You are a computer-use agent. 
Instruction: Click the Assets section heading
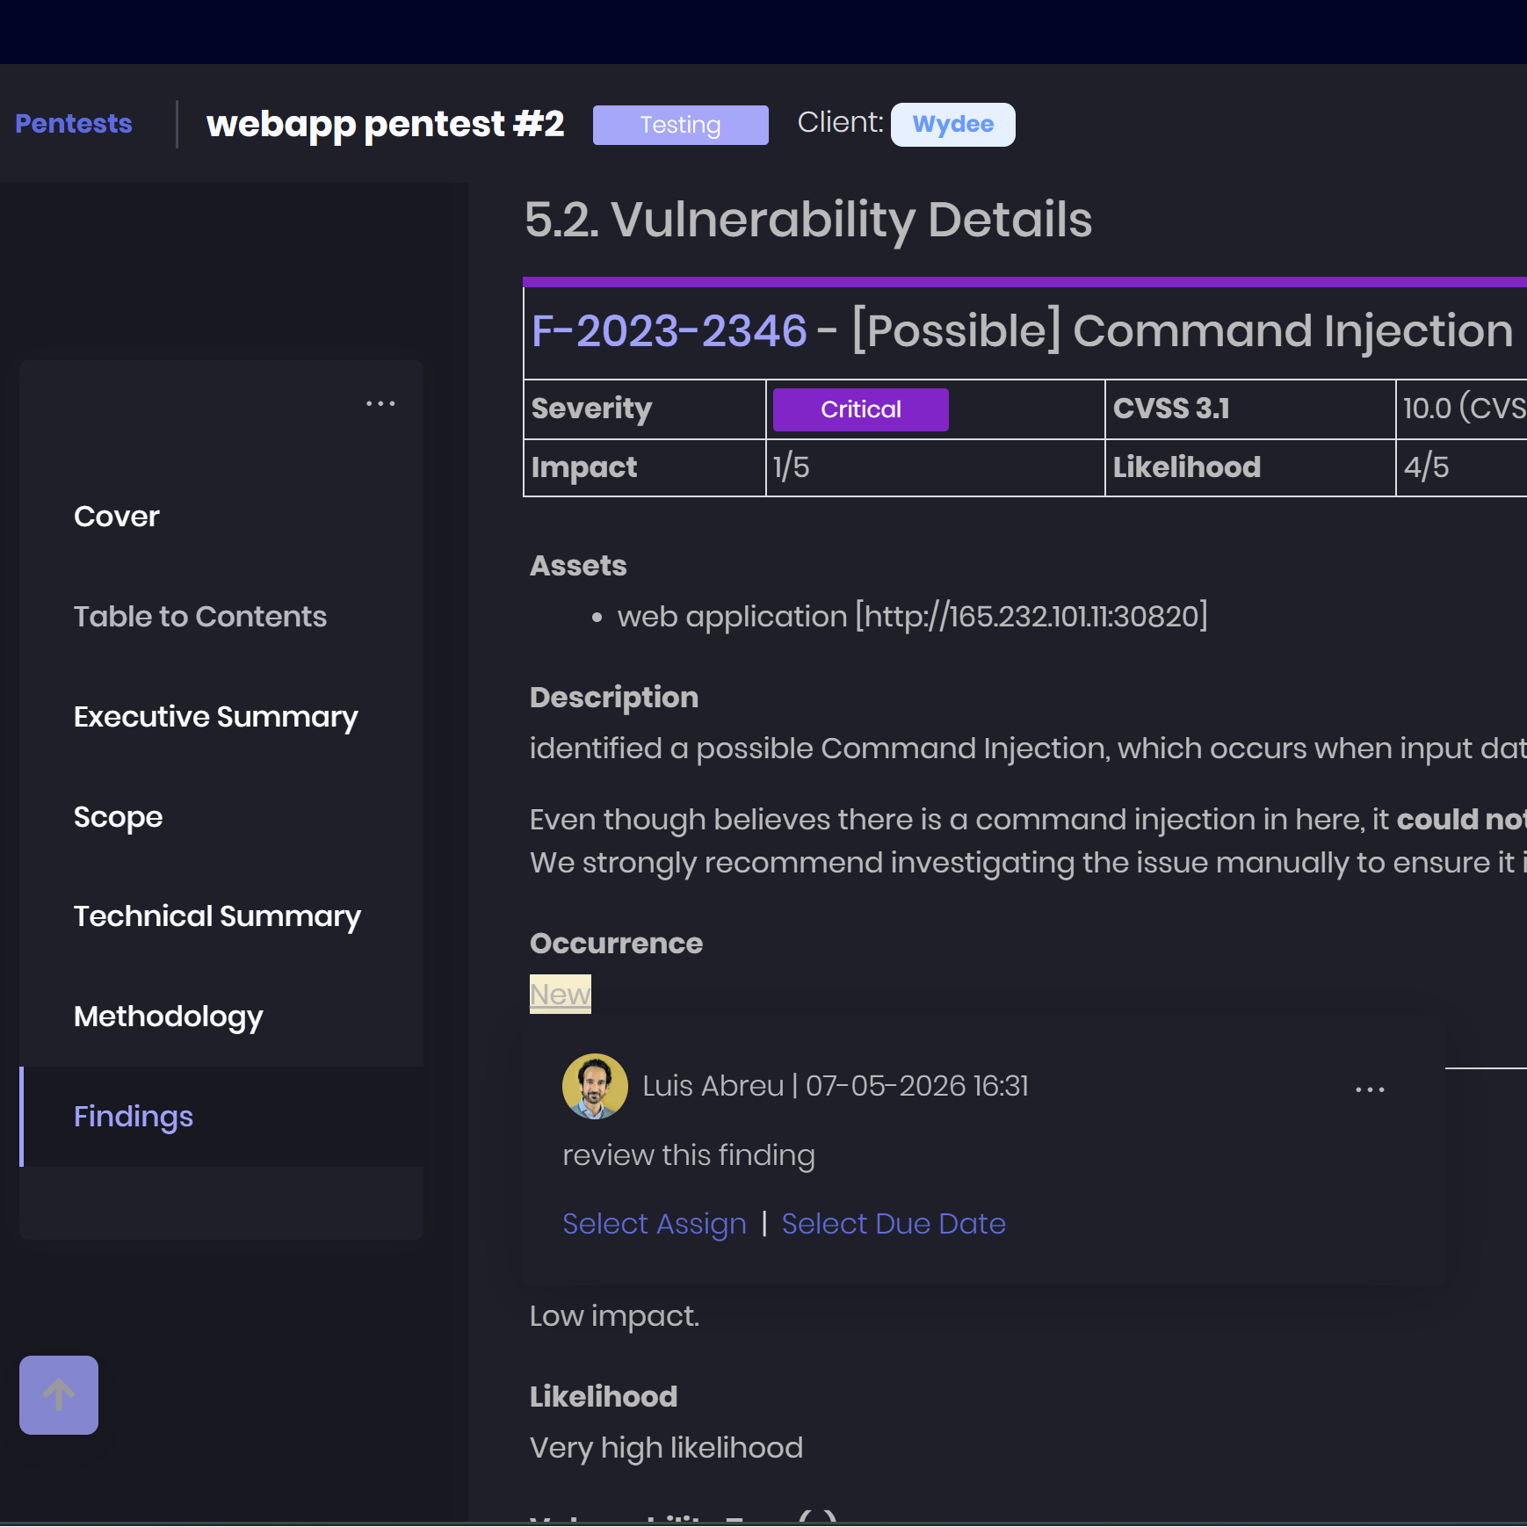(x=578, y=566)
